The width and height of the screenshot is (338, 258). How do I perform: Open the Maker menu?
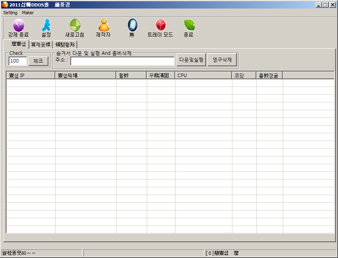point(28,13)
